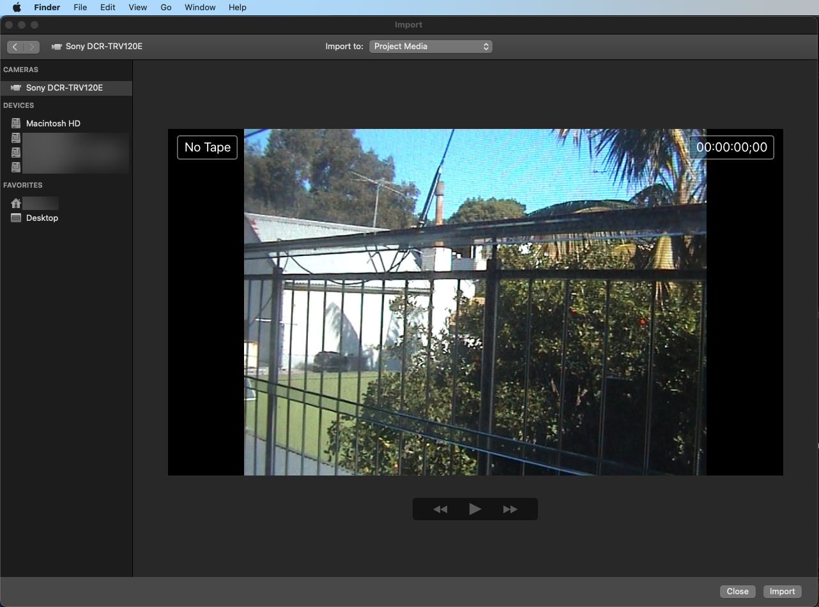Click the 00:00:00;00 timecode display

pyautogui.click(x=731, y=147)
